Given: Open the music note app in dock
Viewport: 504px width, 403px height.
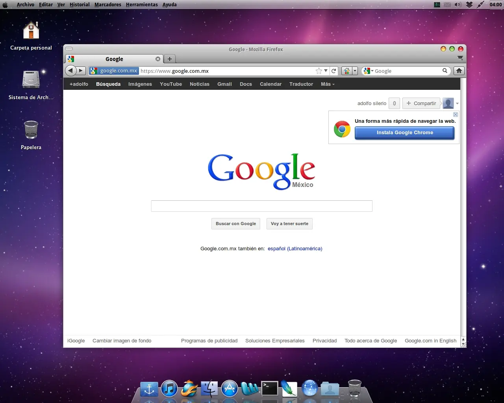Looking at the screenshot, I should (x=169, y=389).
